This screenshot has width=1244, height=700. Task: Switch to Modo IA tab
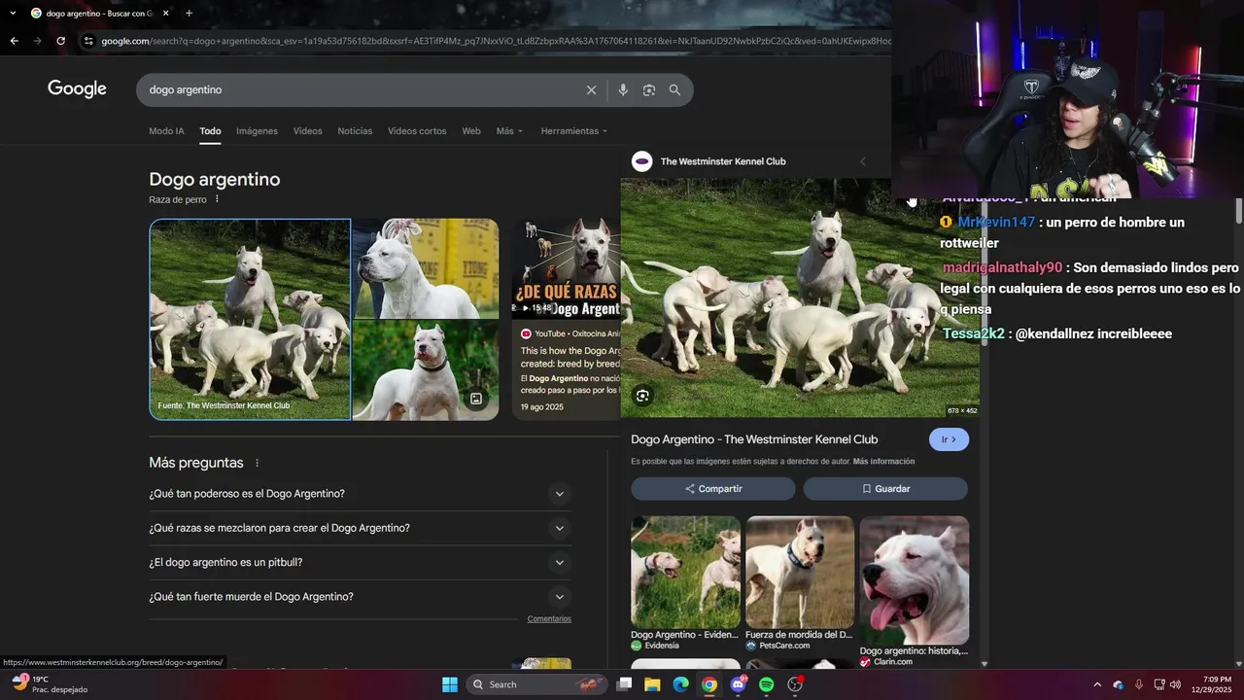tap(166, 131)
